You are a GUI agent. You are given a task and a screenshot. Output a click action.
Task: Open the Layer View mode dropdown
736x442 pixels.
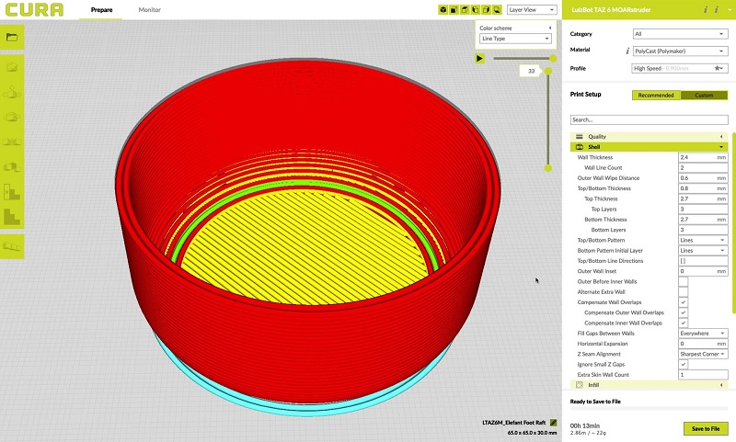pos(532,10)
